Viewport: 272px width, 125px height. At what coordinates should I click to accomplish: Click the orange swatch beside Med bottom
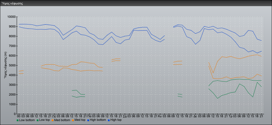coord(53,120)
